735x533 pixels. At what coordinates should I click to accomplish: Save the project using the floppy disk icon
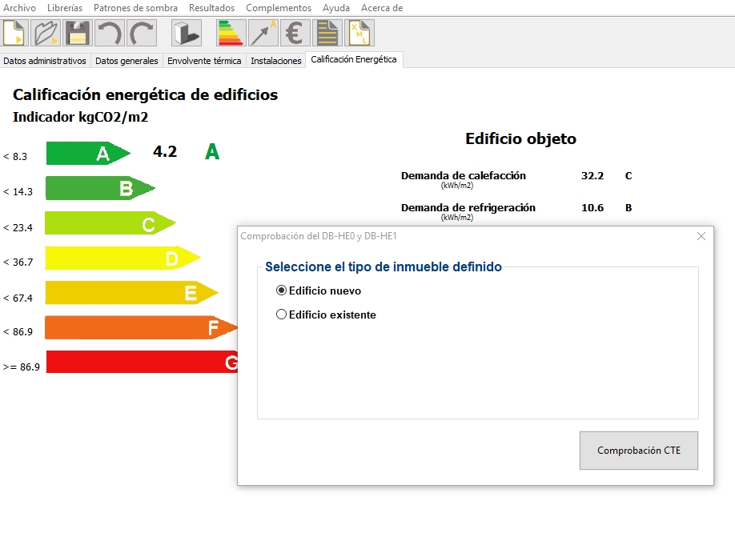(78, 34)
